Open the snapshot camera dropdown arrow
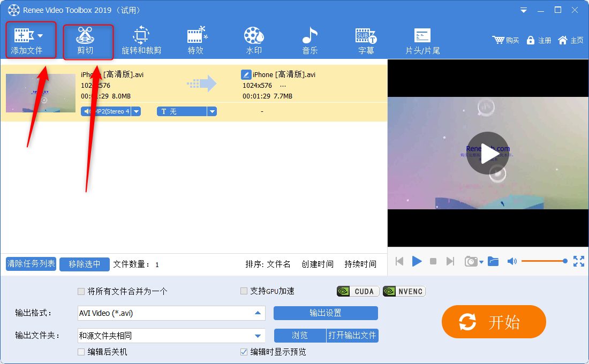 pyautogui.click(x=481, y=262)
